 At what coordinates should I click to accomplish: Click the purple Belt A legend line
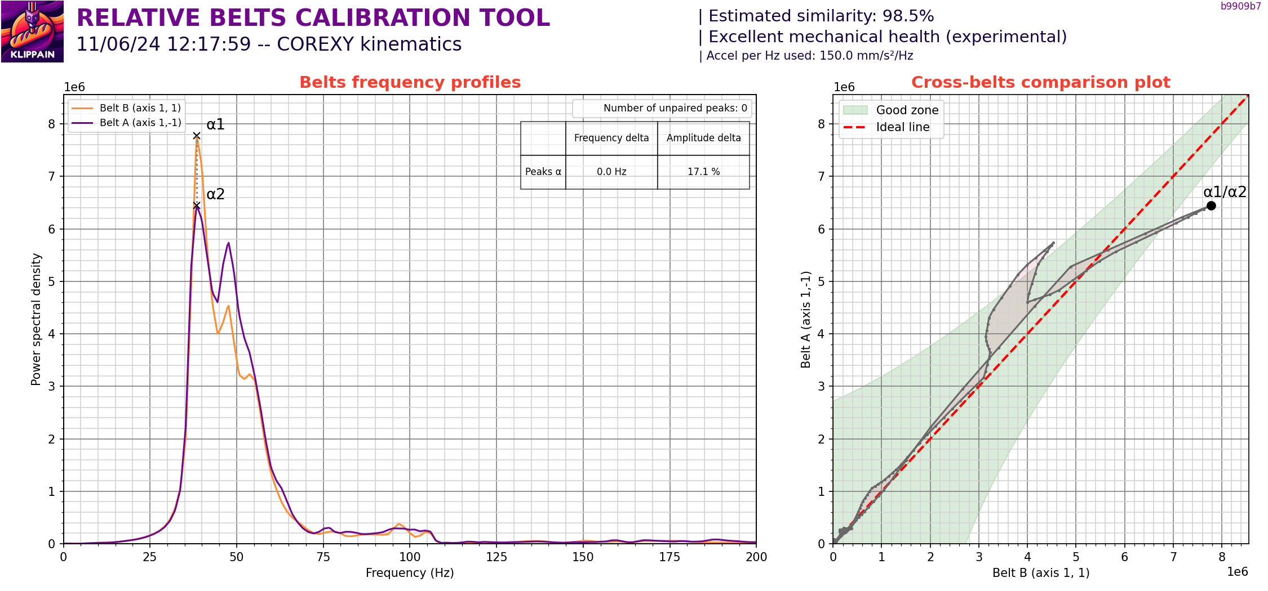[x=82, y=123]
